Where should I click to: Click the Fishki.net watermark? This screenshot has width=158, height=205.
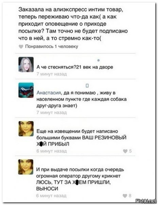click(146, 201)
